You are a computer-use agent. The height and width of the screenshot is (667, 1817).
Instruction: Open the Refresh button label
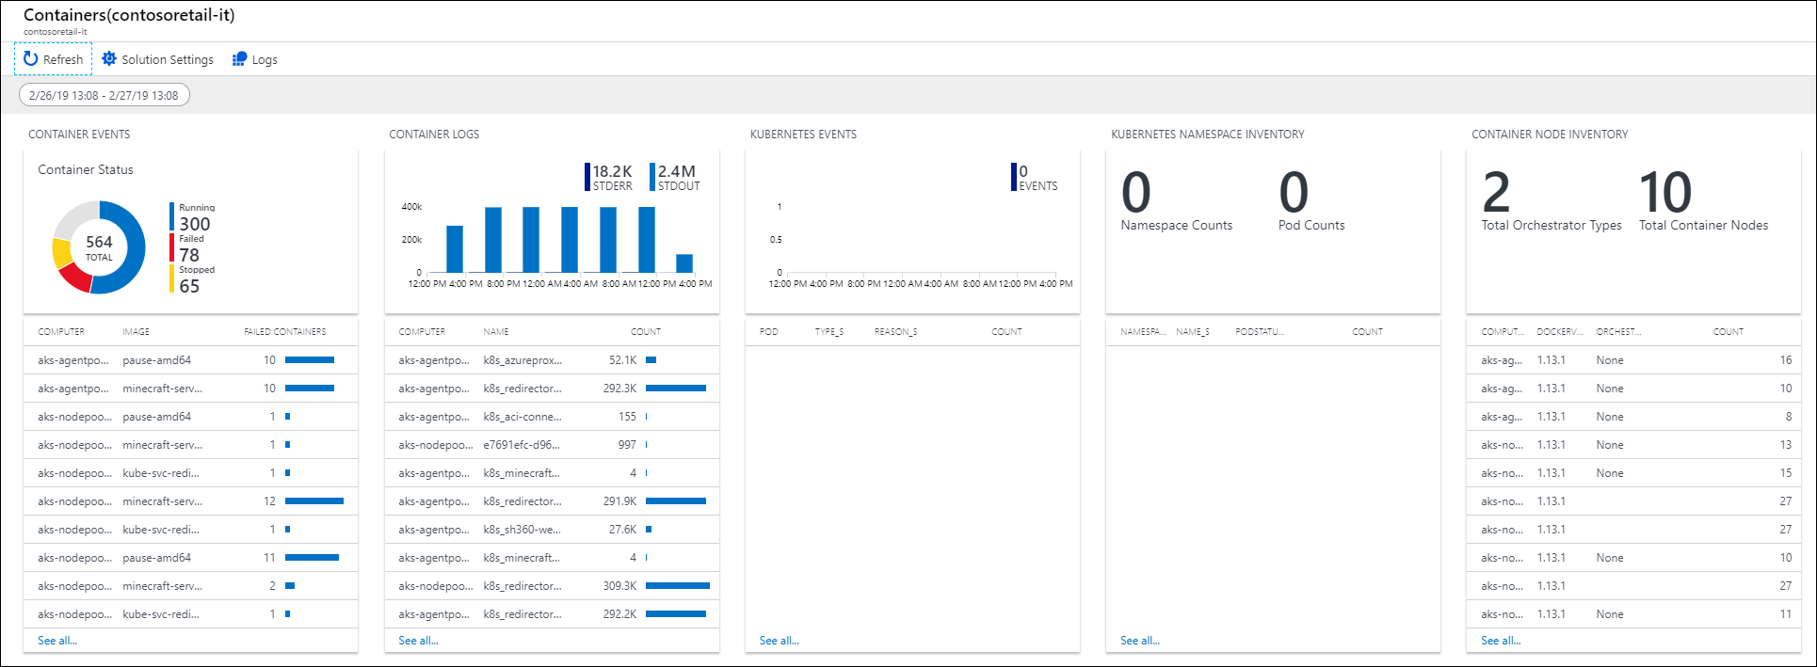click(63, 59)
